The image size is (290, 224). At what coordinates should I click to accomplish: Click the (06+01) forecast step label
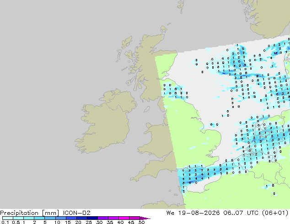click(275, 213)
